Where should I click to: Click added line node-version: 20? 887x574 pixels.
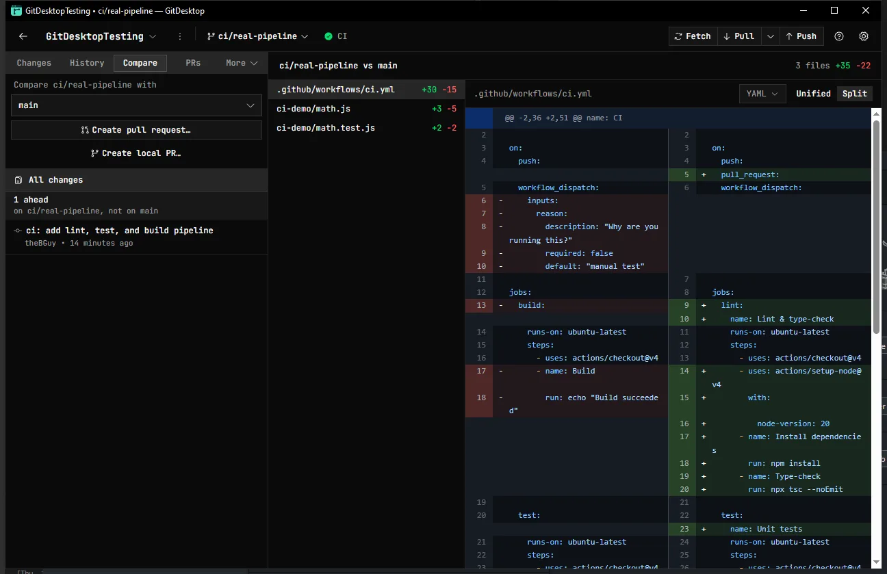[769, 423]
